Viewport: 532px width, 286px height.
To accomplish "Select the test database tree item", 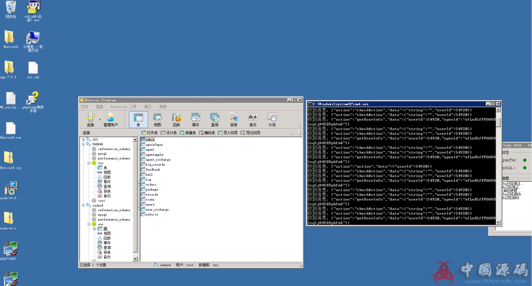I will coord(99,200).
